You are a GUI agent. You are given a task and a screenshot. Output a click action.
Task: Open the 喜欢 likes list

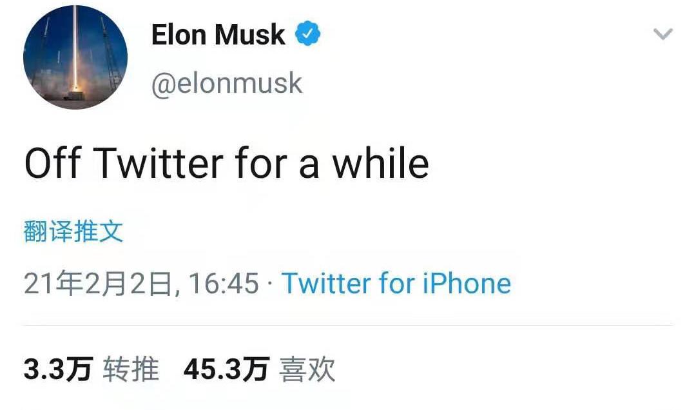click(307, 370)
